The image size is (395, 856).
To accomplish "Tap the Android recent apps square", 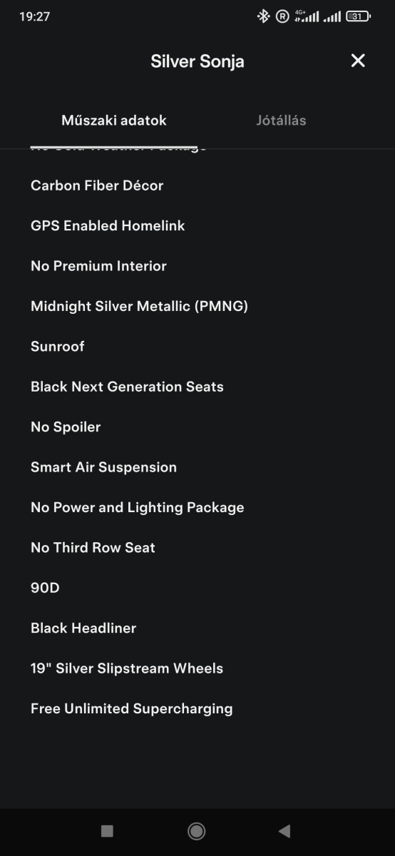I will 108,830.
